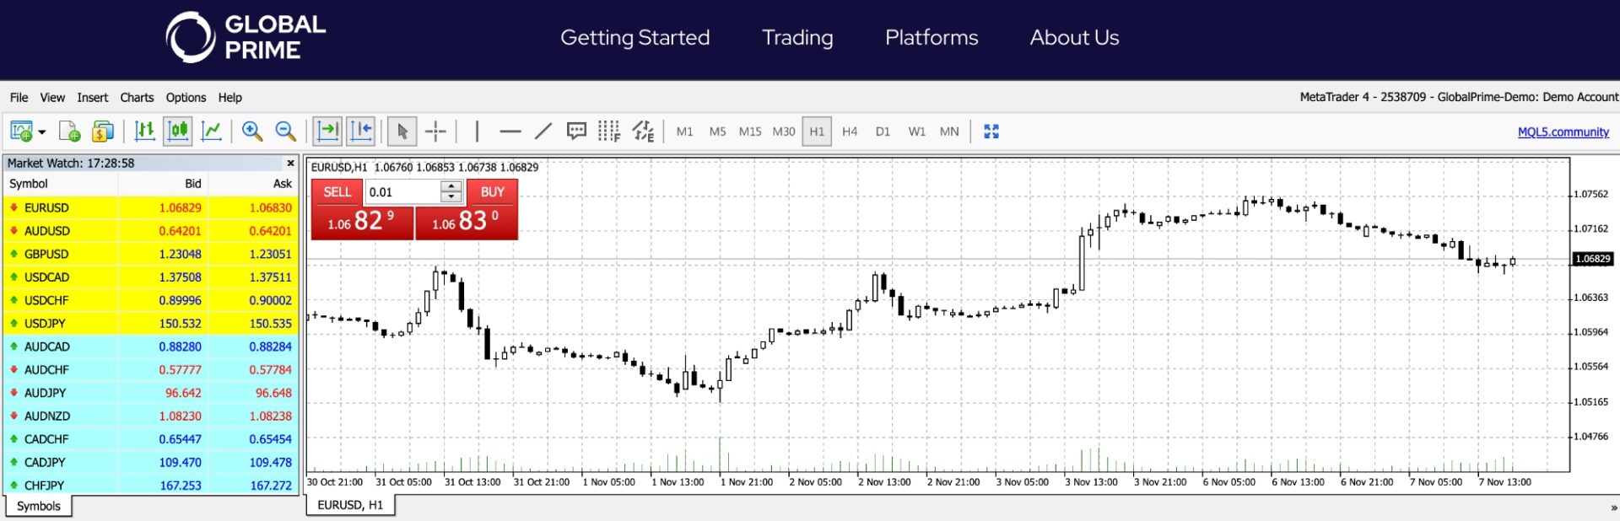
Task: Click the New Order dollar icon
Action: pyautogui.click(x=103, y=132)
